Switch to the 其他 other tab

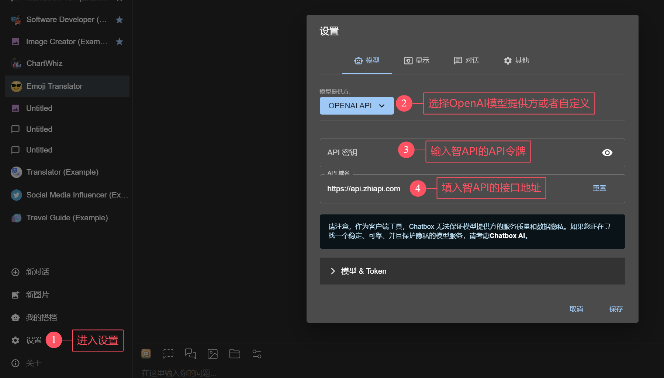[516, 60]
